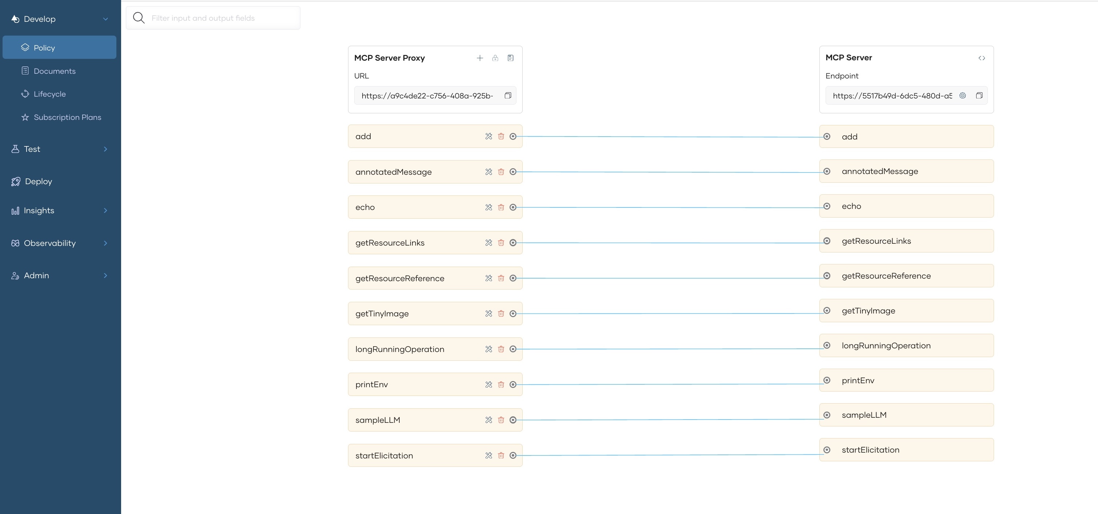Collapse the Develop sidebar section

[x=105, y=19]
